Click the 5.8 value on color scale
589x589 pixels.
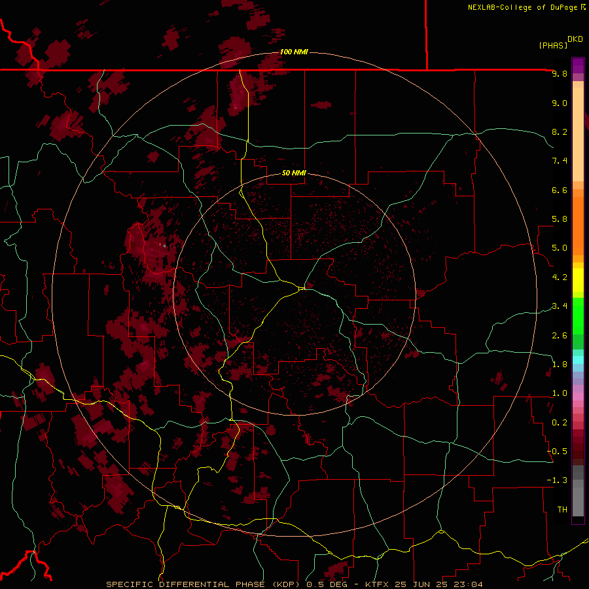point(560,219)
